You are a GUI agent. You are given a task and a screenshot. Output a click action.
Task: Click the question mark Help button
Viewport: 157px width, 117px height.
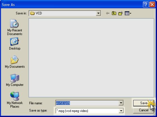(146, 4)
